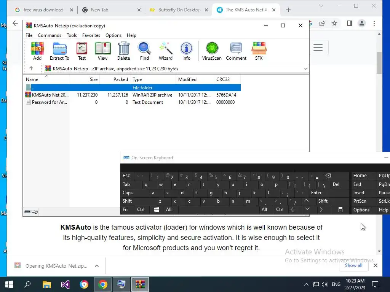Expand the archive path dropdown arrow
This screenshot has width=390, height=292.
pyautogui.click(x=306, y=69)
